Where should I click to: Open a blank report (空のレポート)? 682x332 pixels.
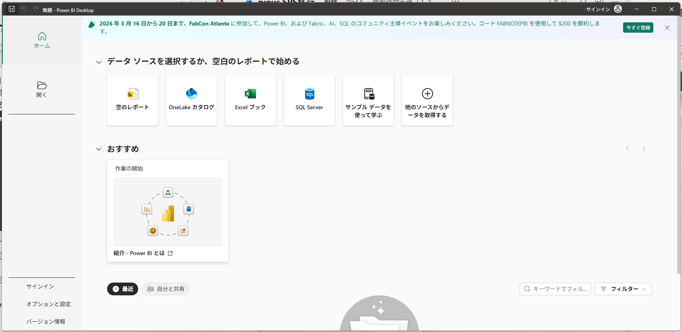[133, 100]
